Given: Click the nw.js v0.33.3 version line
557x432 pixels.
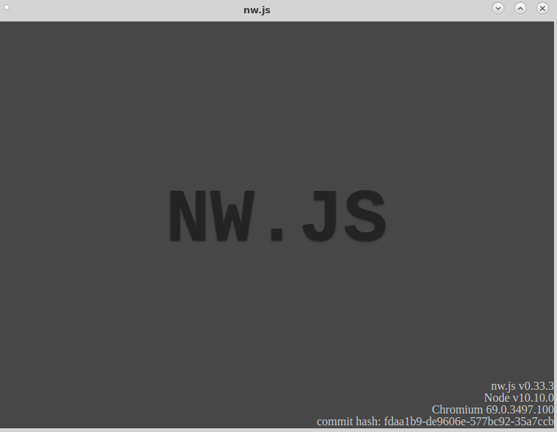Looking at the screenshot, I should pos(522,386).
